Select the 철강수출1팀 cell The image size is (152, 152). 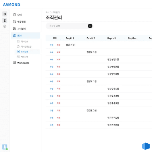113,89
